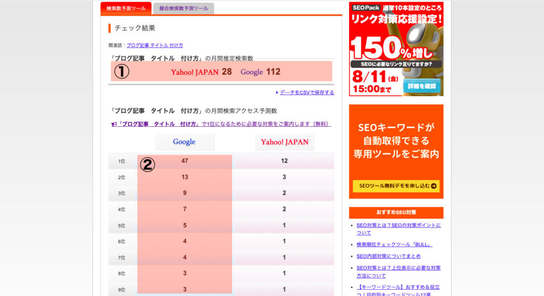Viewport: 544px width, 296px height.
Task: Click Google value 13 in the 2位 row
Action: [184, 177]
